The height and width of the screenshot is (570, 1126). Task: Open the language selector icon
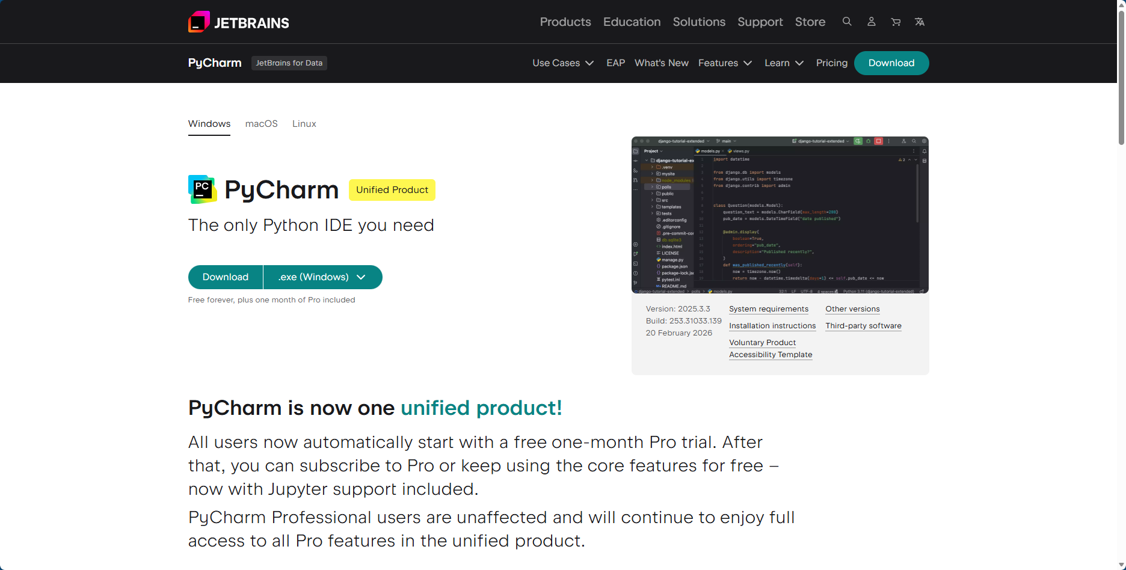(920, 22)
